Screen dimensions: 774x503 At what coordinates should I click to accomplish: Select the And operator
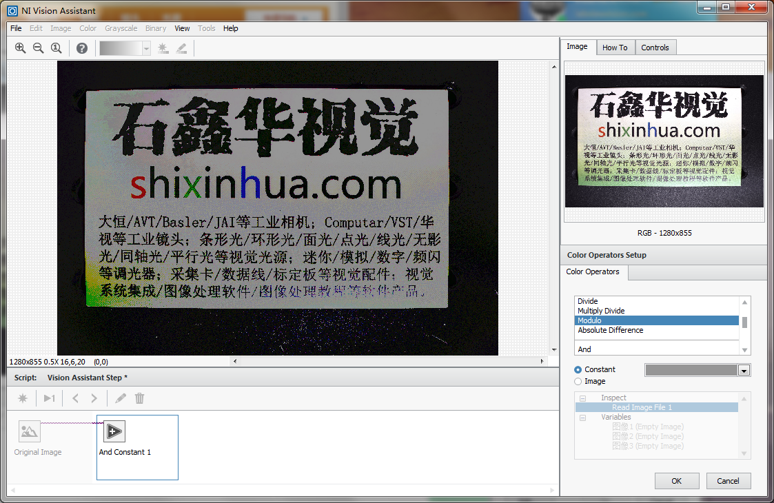(657, 349)
